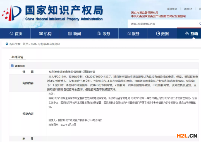Click the institution icon beside 机构

click(x=41, y=34)
